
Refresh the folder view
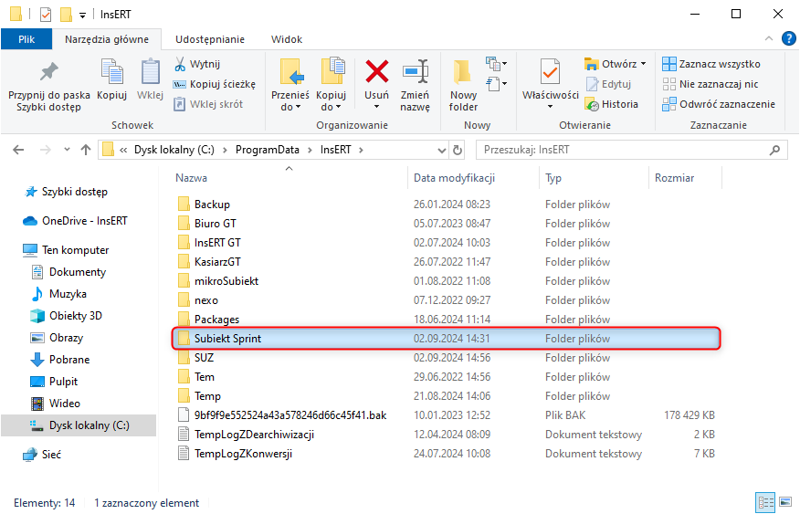pos(458,150)
